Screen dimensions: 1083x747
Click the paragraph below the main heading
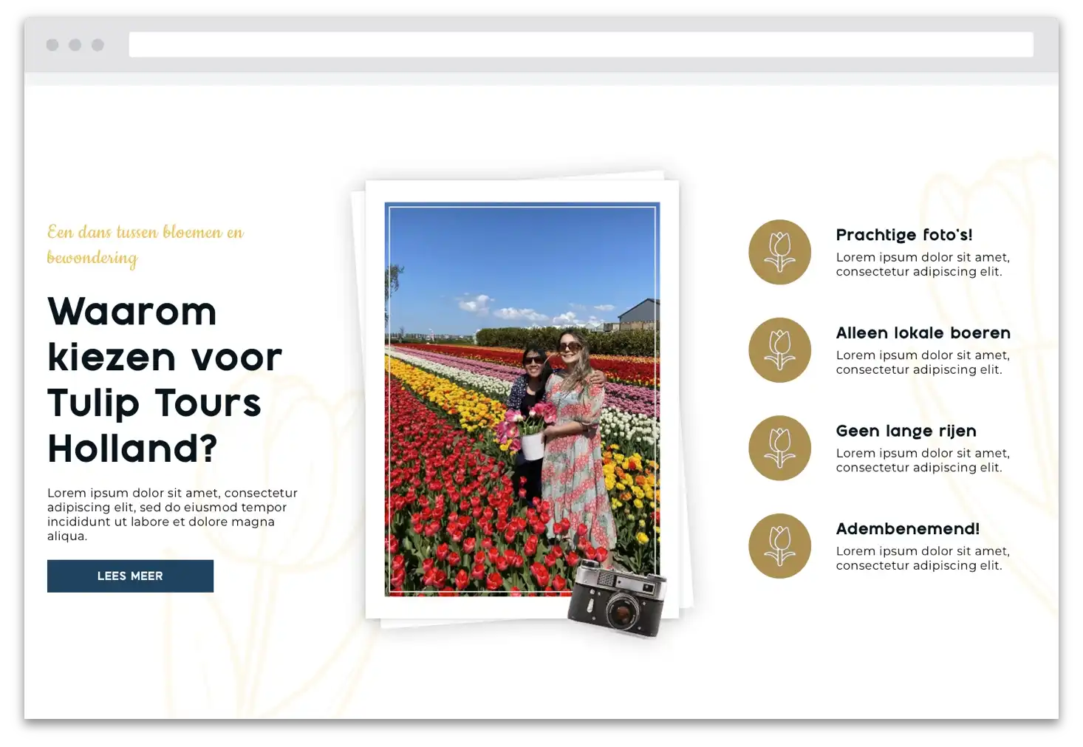click(x=172, y=514)
